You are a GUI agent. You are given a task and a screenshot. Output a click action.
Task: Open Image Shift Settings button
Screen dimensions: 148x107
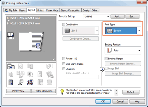[x=123, y=74]
